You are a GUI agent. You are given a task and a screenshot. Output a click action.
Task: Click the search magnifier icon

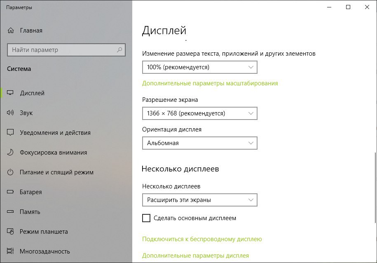[x=119, y=50]
